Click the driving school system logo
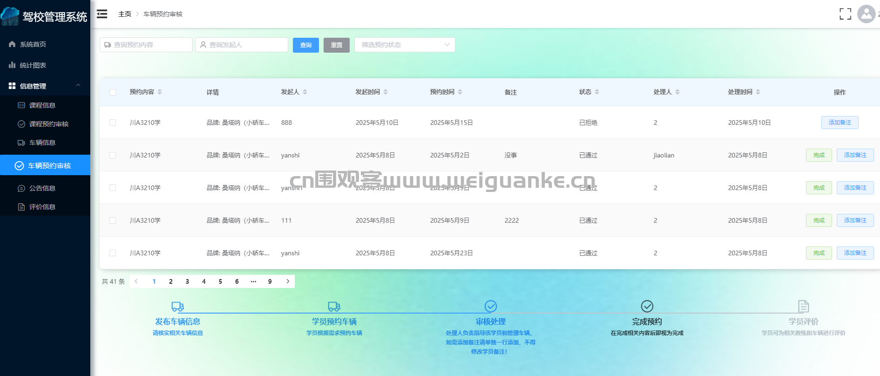 tap(10, 17)
